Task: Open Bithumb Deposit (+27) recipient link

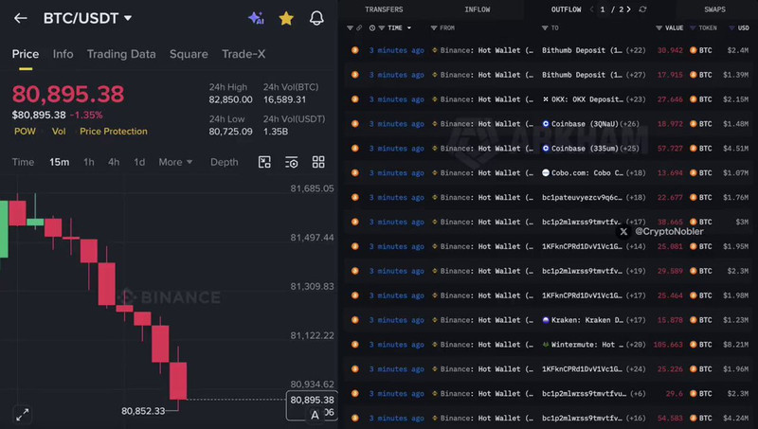Action: (582, 75)
